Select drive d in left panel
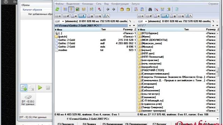Viewport: 223px width, 125px height. pyautogui.click(x=66, y=16)
